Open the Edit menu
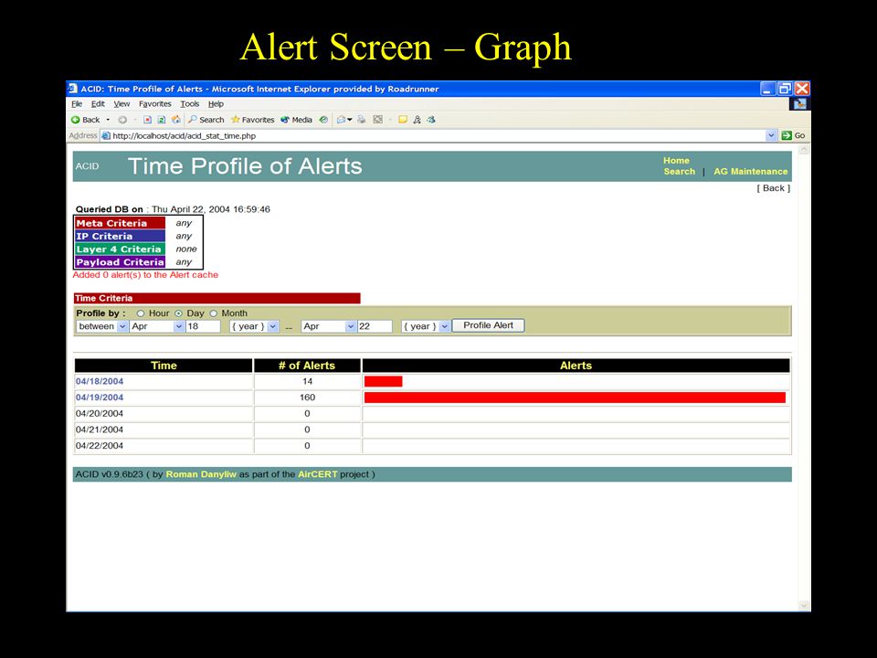Viewport: 877px width, 658px height. coord(98,104)
